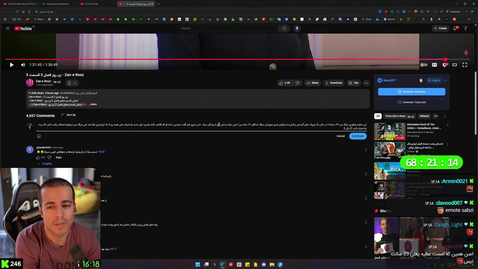The height and width of the screenshot is (269, 478).
Task: Reply to @taratk4958 comment
Action: pos(59,157)
